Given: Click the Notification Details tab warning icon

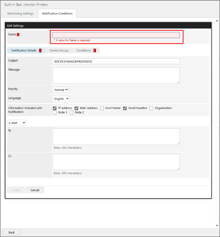Looking at the screenshot, I should point(40,51).
